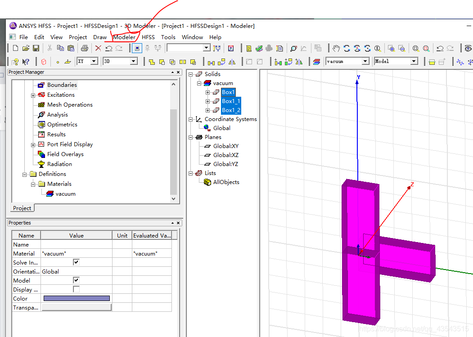
Task: Click the Split objects icon
Action: click(183, 62)
